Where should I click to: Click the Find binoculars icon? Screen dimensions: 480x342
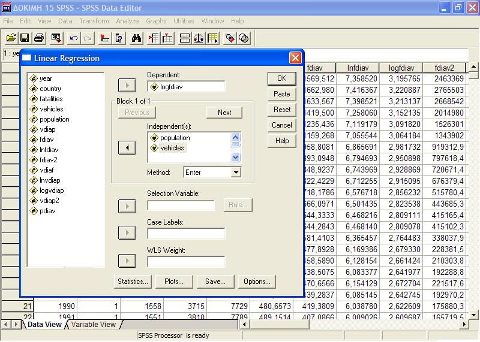[136, 38]
